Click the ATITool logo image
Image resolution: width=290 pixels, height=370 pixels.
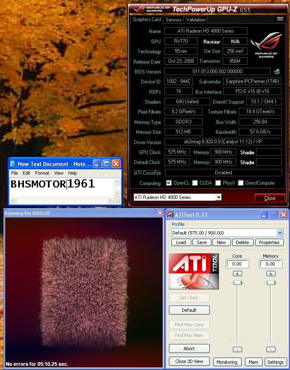pyautogui.click(x=194, y=271)
